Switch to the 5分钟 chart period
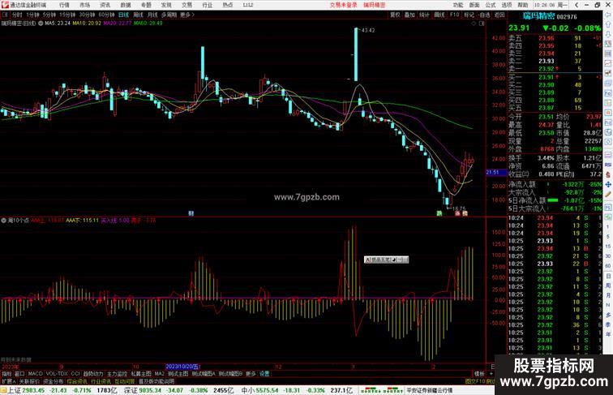Image resolution: width=613 pixels, height=395 pixels. [49, 15]
